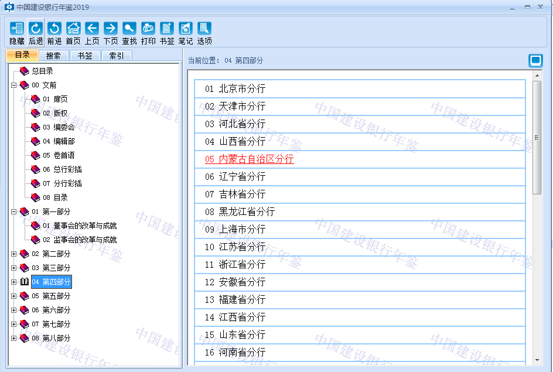Expand the 06 第六部分 tree node
553x372 pixels.
13,310
